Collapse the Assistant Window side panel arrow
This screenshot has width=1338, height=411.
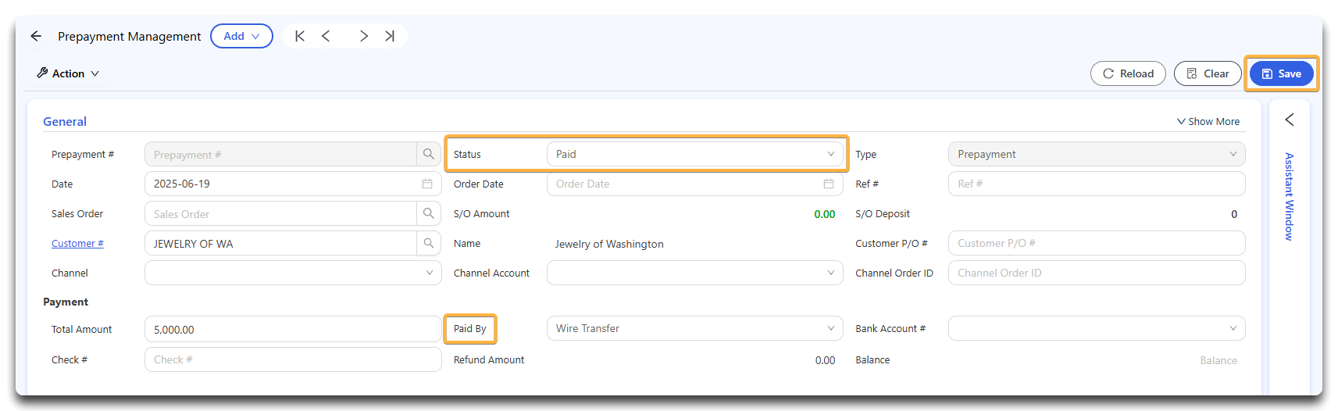point(1290,120)
